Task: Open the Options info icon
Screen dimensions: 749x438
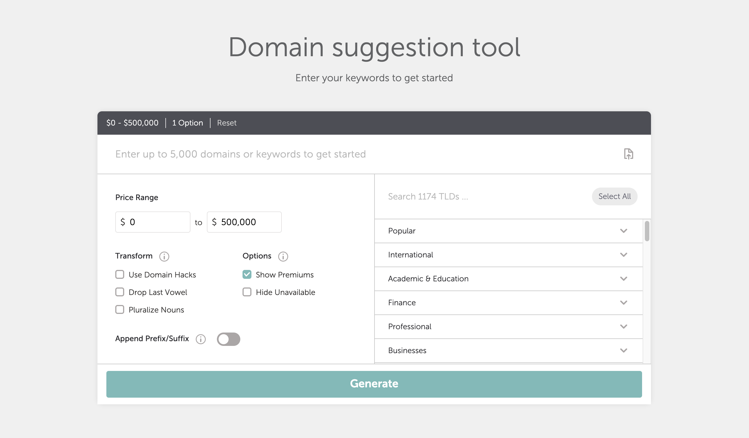Action: click(283, 256)
